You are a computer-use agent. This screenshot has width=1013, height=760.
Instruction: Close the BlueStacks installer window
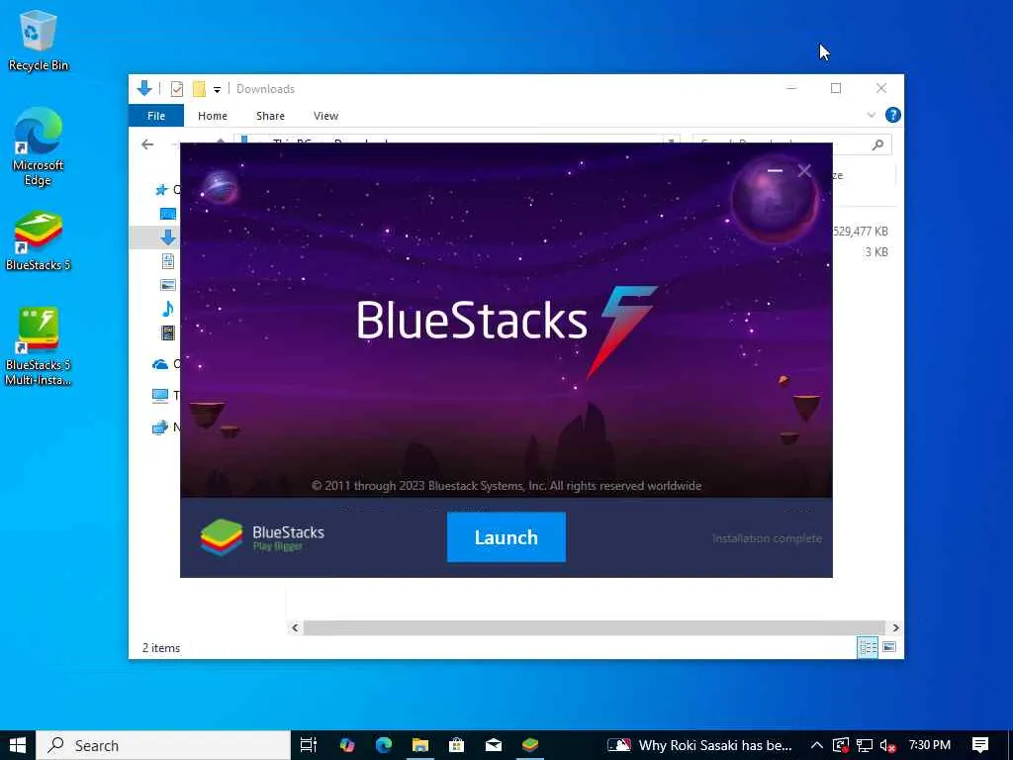pos(804,171)
